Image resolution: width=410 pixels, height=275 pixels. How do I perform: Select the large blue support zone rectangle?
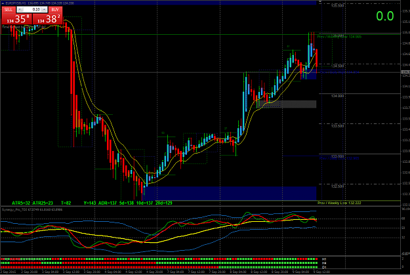click(230, 194)
